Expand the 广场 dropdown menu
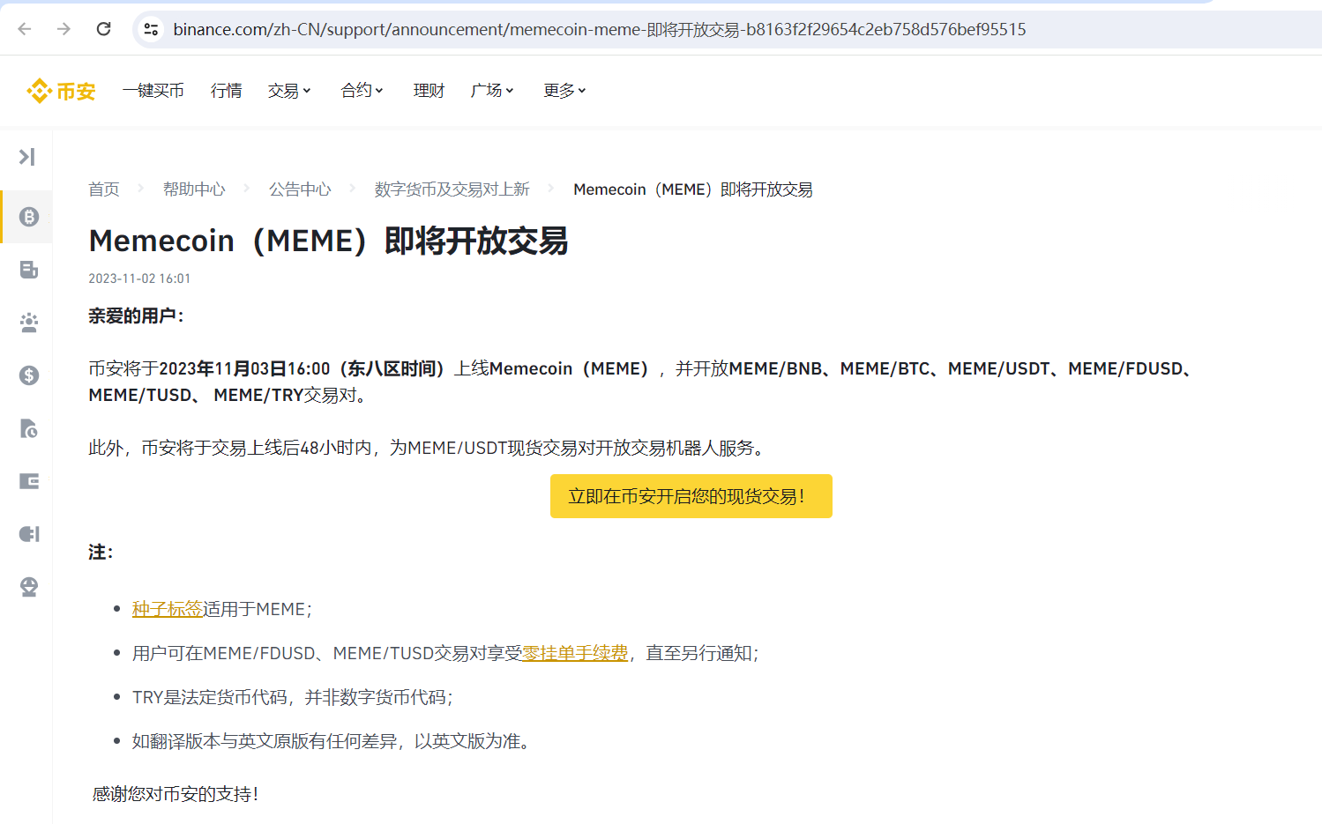The width and height of the screenshot is (1322, 824). click(492, 91)
